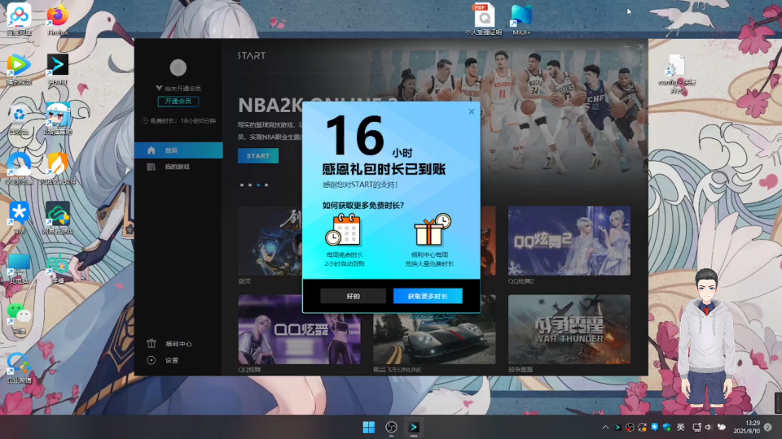Click the volume speaker tray icon
Viewport: 782px width, 439px height.
click(708, 427)
